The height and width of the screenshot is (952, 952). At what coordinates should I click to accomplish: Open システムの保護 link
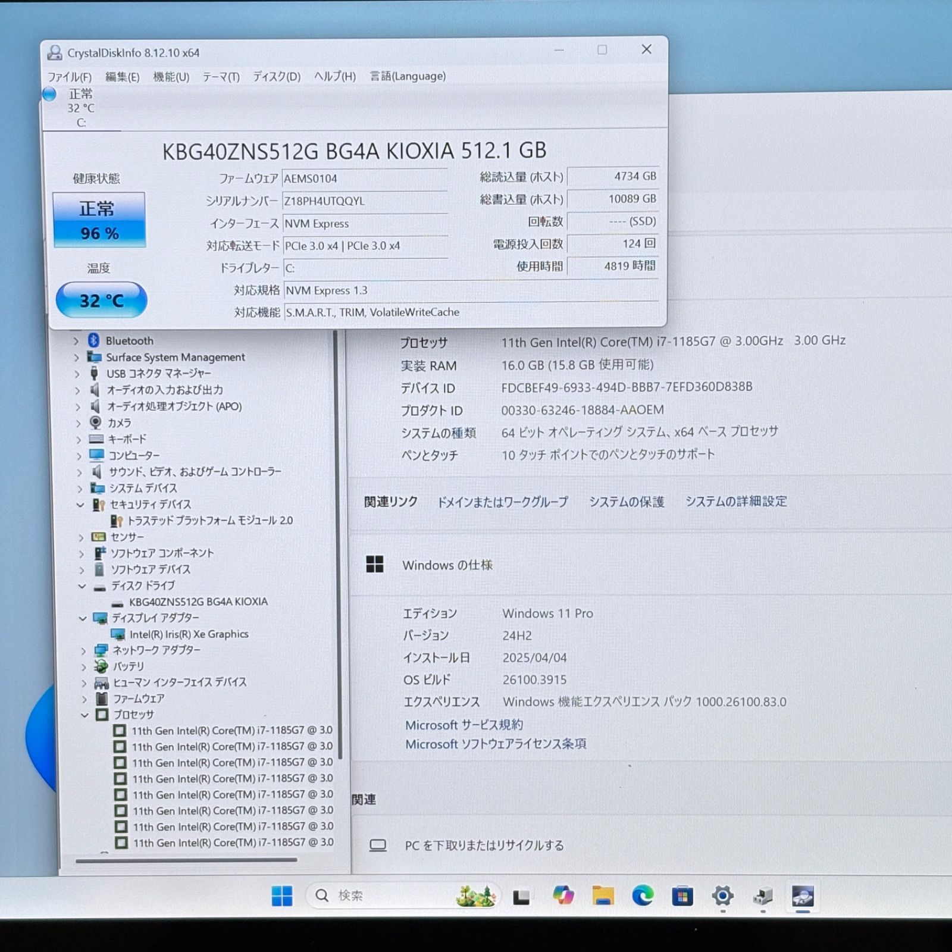(627, 502)
